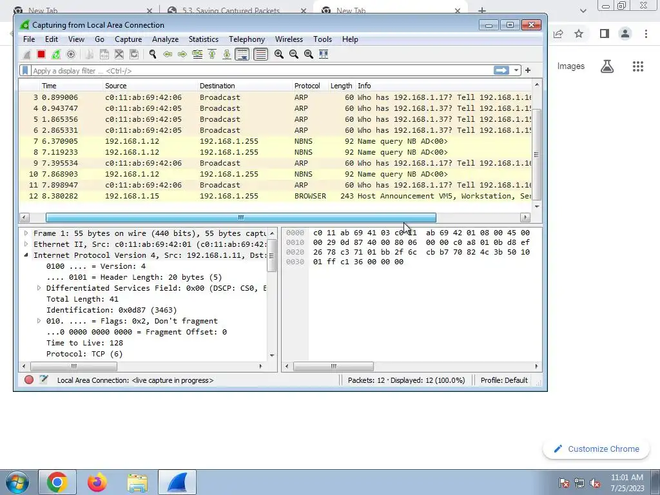Select packet 12 BROWSER Host Announcement row
The width and height of the screenshot is (660, 495).
(x=275, y=196)
